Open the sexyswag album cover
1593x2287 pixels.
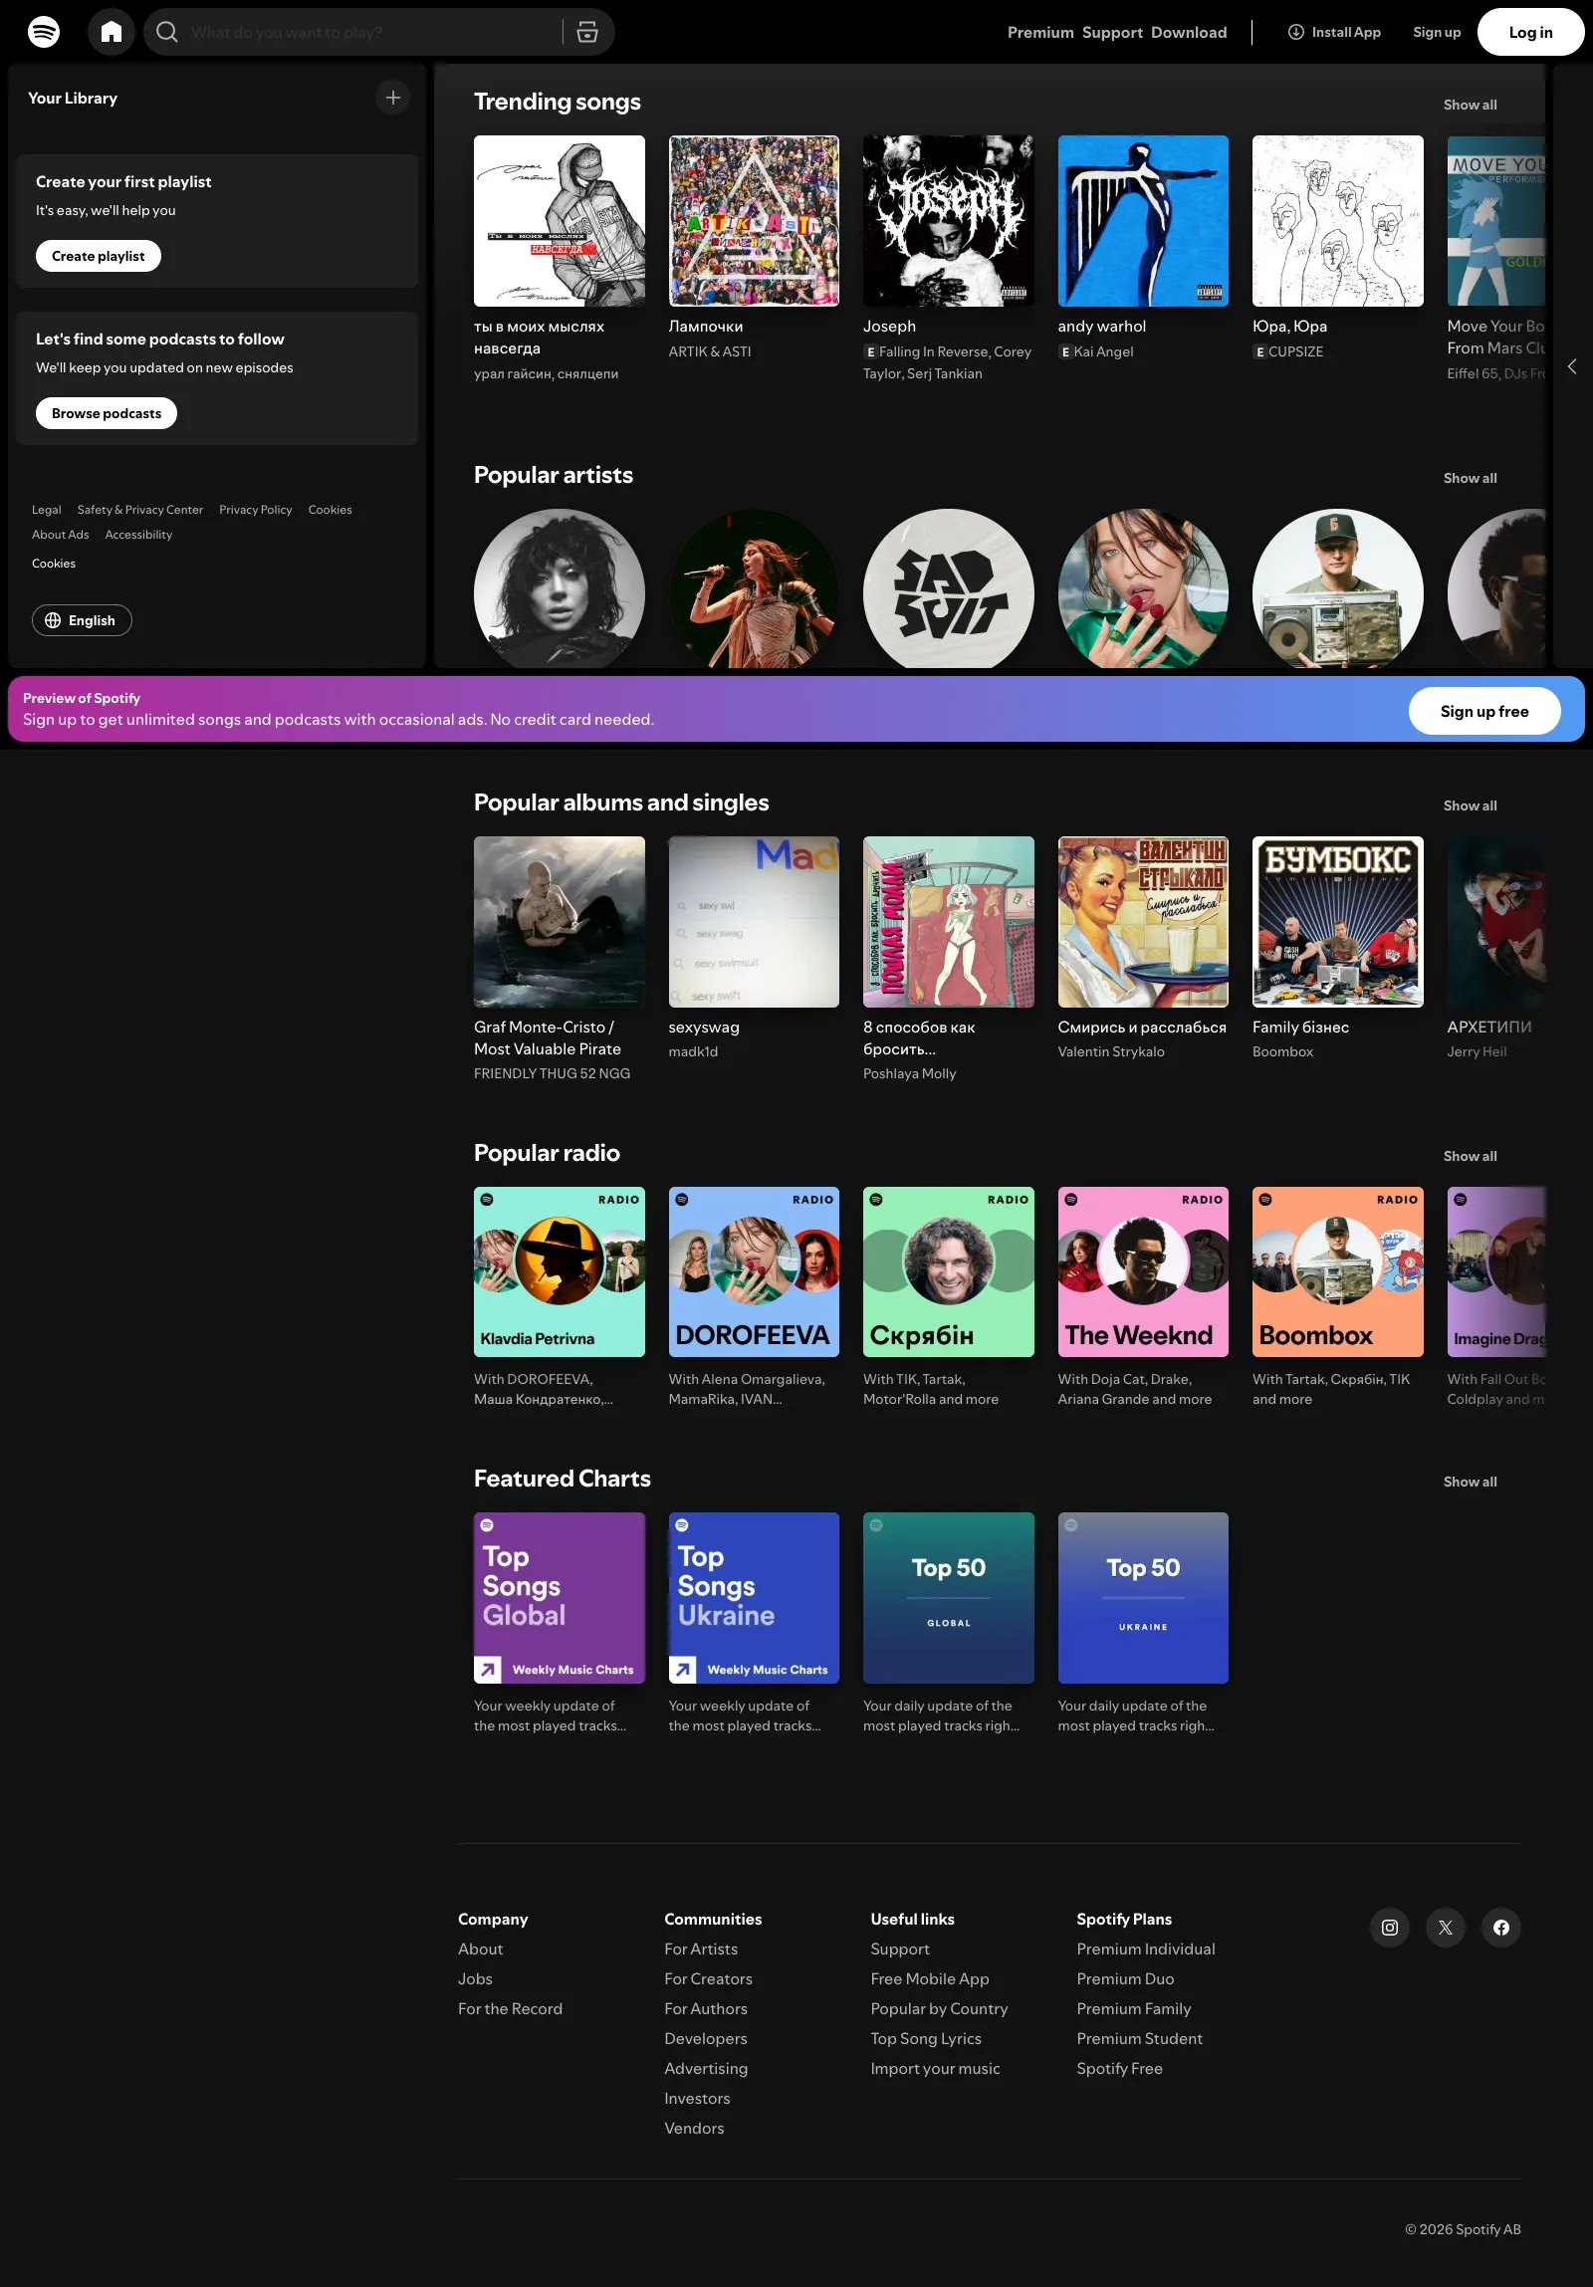coord(754,922)
